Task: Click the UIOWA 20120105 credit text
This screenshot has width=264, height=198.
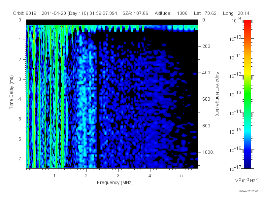Action: coord(248,191)
